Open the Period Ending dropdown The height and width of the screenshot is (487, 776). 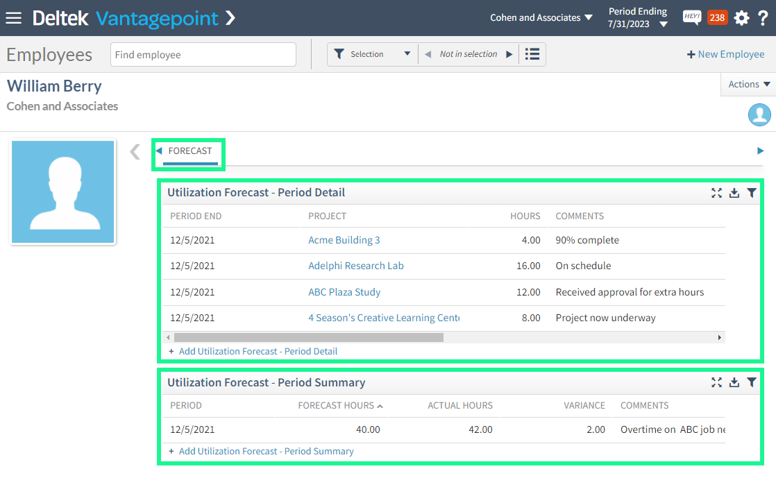638,18
